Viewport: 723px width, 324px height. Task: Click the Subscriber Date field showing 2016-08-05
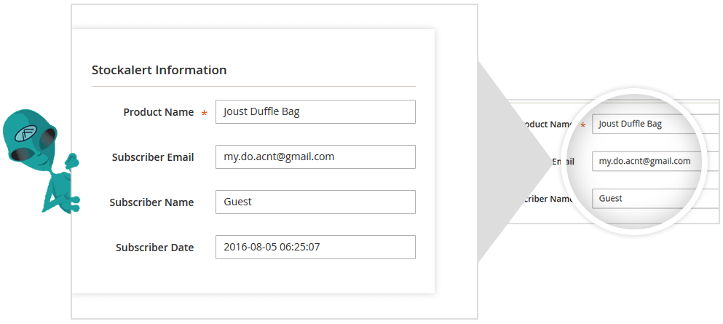pos(315,247)
